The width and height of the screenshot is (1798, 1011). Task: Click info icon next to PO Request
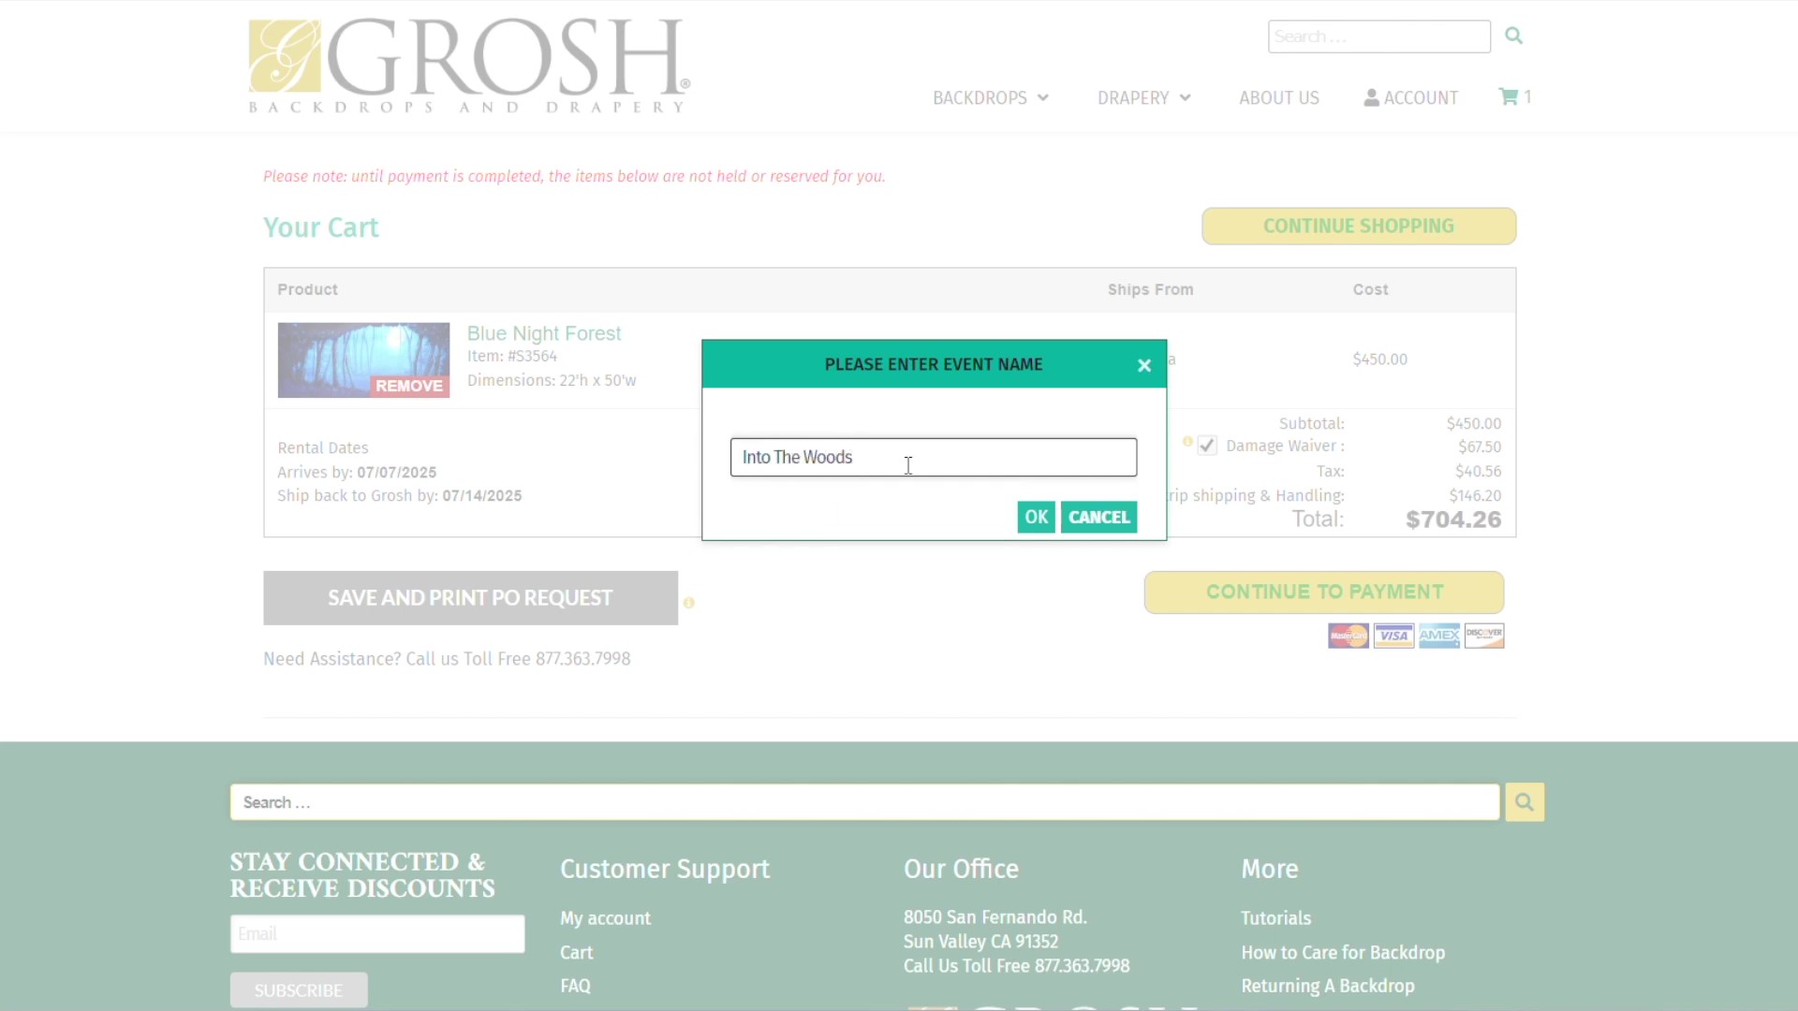pyautogui.click(x=689, y=603)
